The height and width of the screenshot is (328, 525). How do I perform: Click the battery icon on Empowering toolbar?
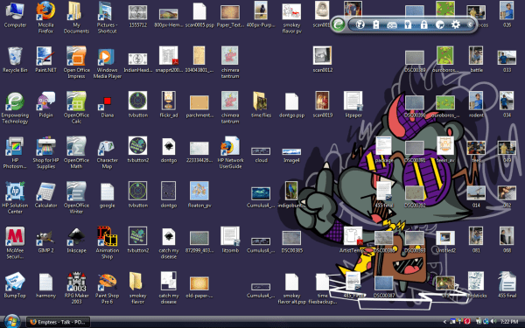(x=376, y=24)
